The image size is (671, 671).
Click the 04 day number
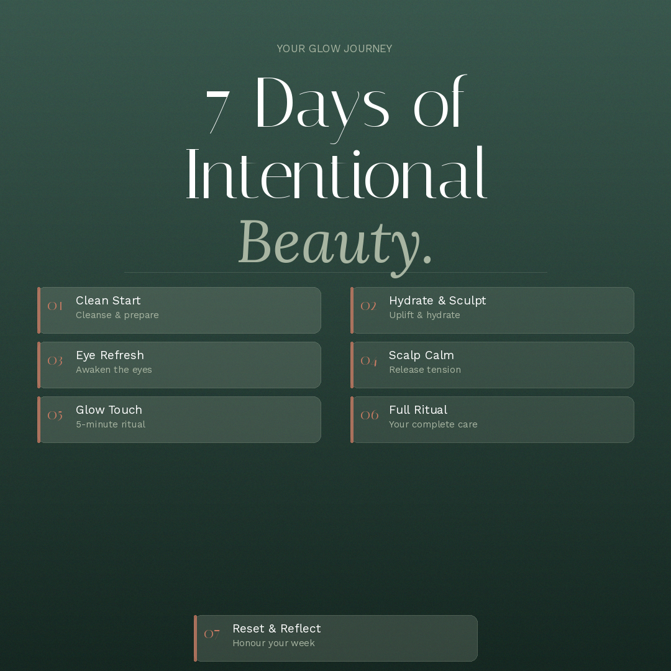(x=369, y=361)
